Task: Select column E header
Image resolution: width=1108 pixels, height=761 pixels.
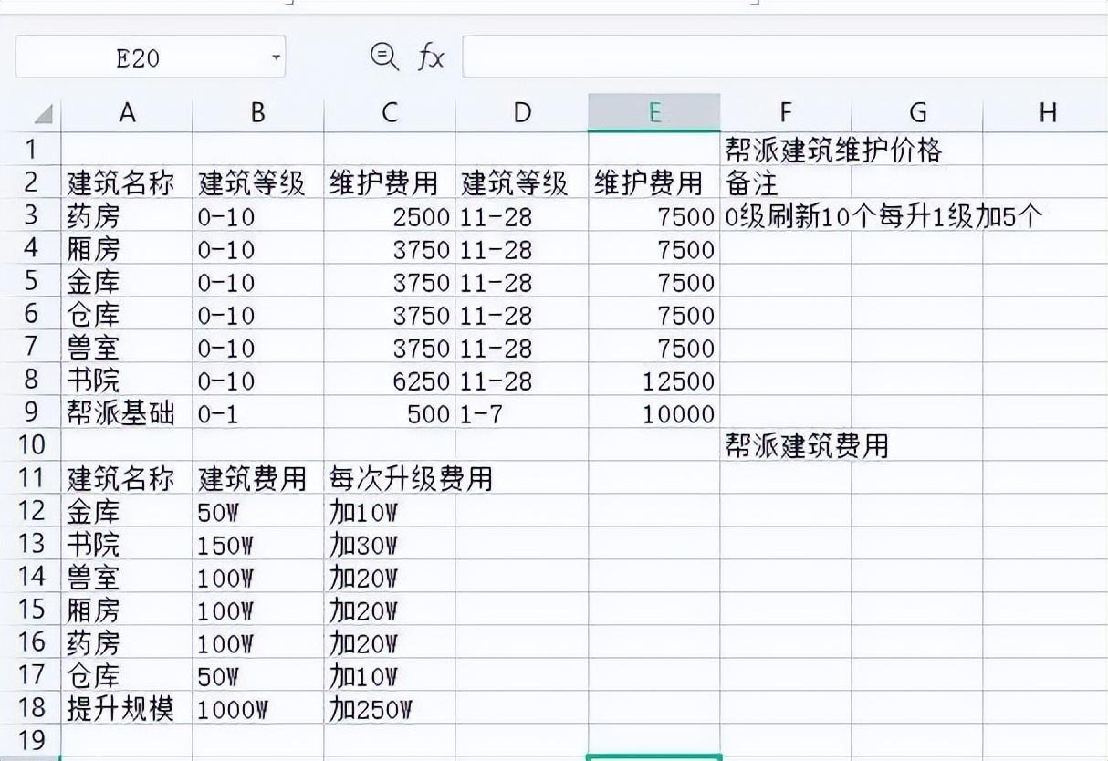Action: (653, 112)
